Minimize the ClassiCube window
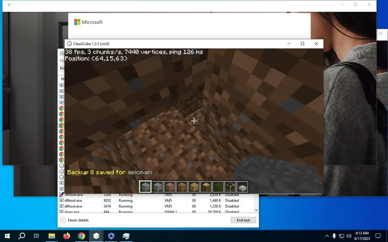This screenshot has width=388, height=242. click(x=289, y=44)
